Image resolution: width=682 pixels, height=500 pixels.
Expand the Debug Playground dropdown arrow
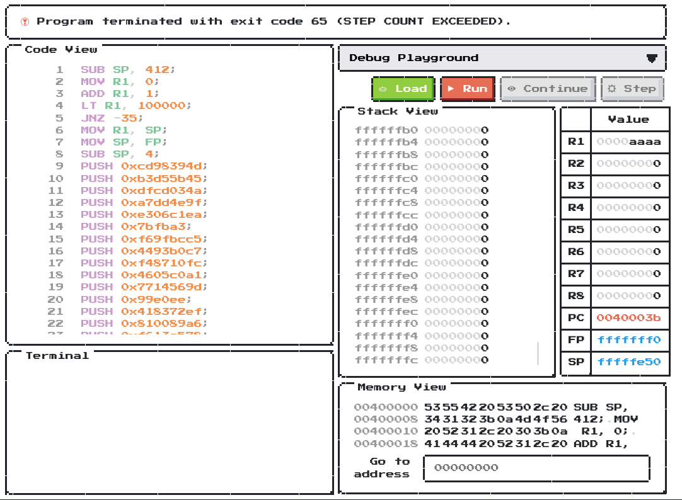[651, 58]
